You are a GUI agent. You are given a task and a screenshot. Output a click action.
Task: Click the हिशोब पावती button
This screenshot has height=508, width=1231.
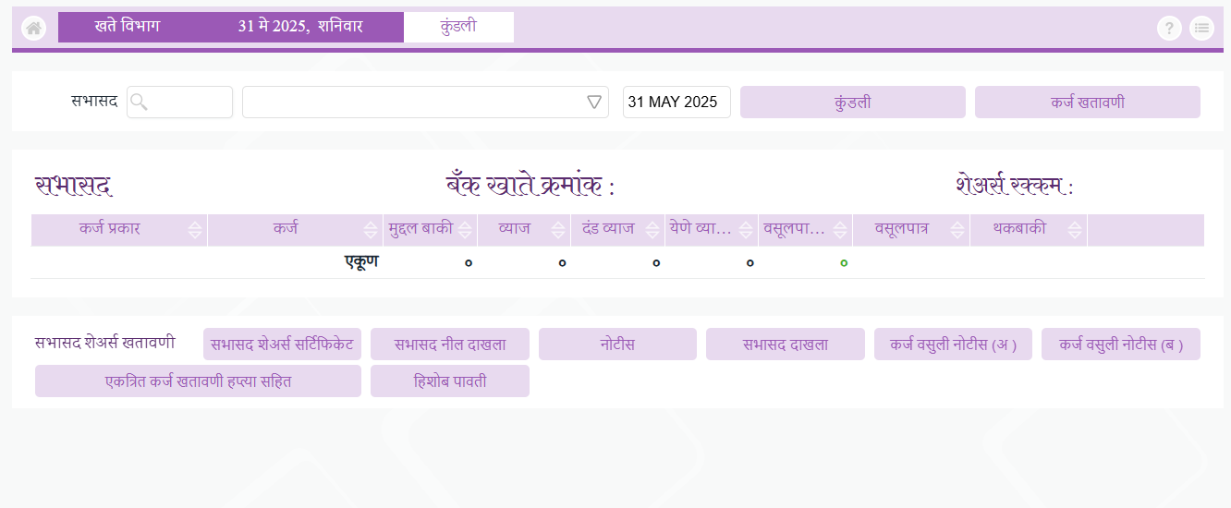click(x=450, y=381)
